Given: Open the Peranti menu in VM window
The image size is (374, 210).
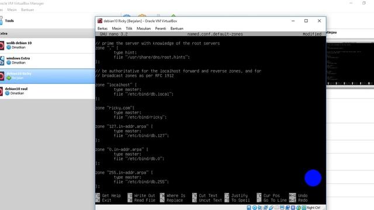Looking at the screenshot, I should click(x=161, y=29).
